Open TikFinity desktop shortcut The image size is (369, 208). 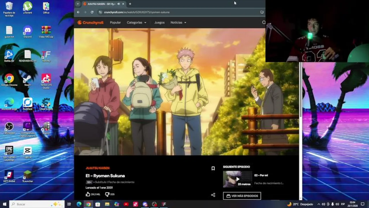point(46,56)
